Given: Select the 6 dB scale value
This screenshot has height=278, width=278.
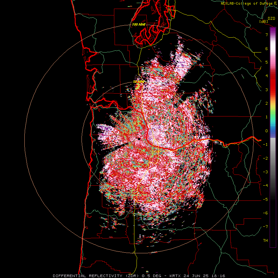Looking at the screenshot, I should (267, 48).
